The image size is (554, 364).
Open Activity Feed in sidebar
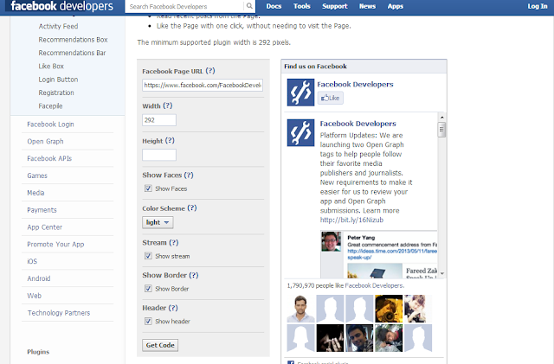[58, 26]
